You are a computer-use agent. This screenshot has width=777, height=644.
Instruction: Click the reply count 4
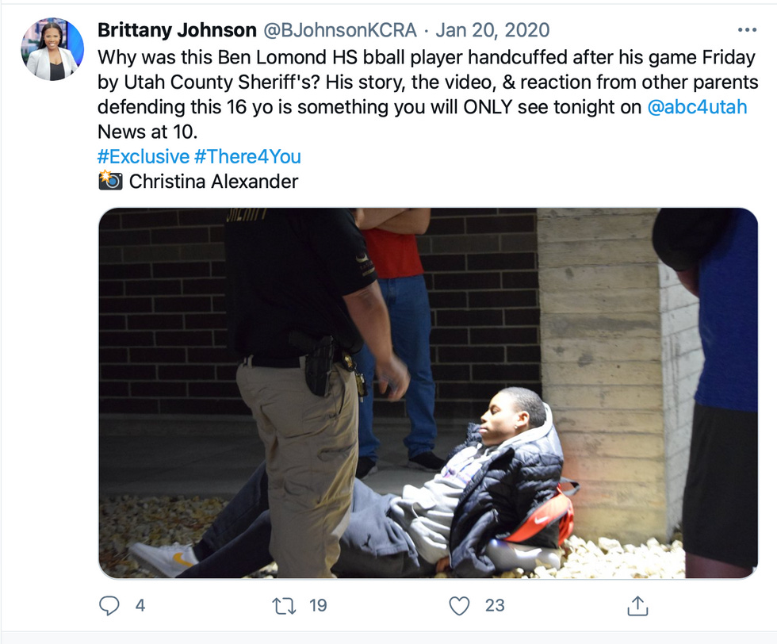[x=140, y=605]
